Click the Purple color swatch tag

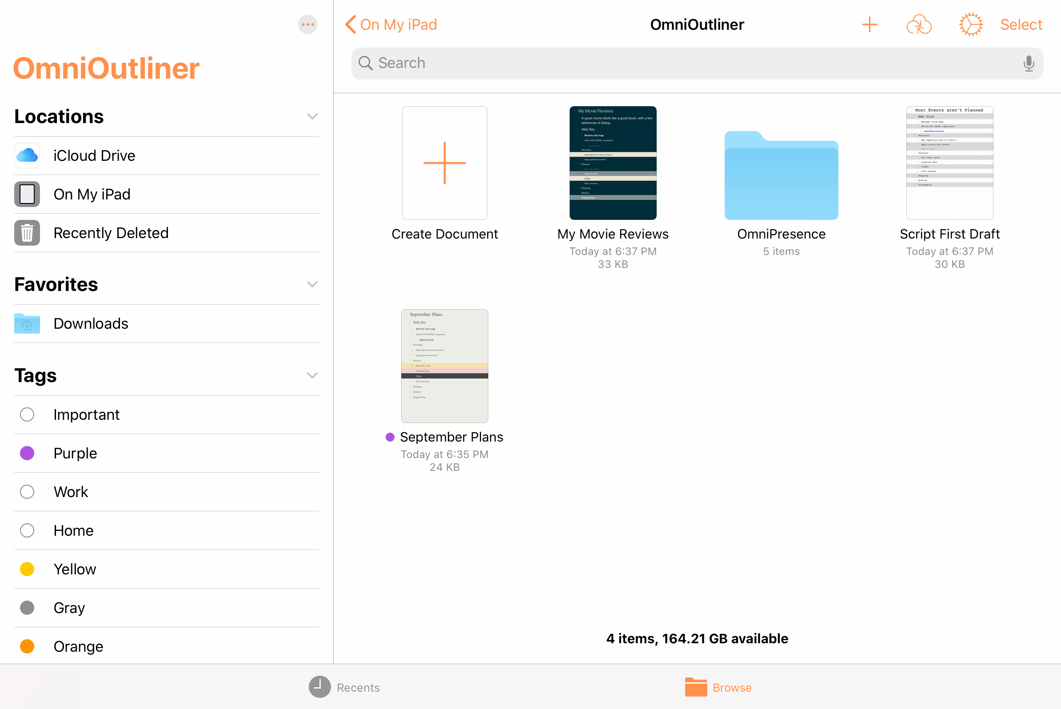(x=27, y=453)
